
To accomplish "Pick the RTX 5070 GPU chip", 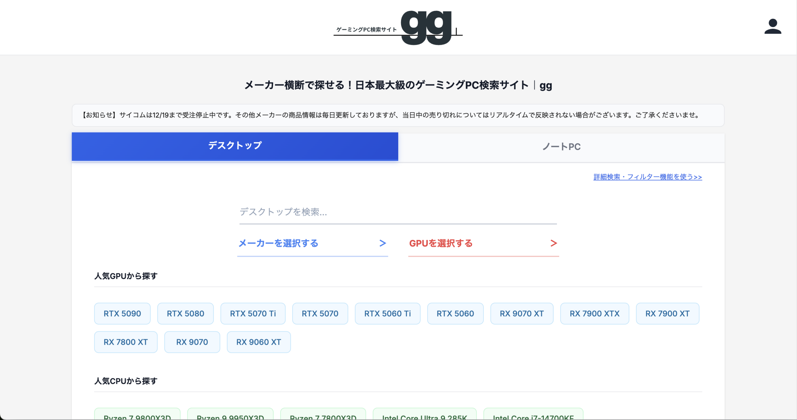I will pyautogui.click(x=320, y=314).
